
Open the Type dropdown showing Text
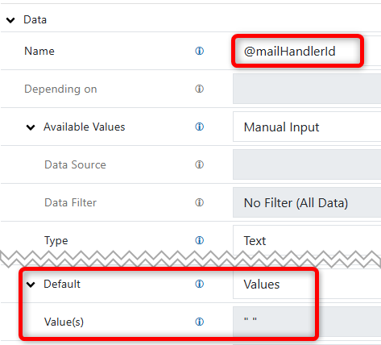[307, 239]
